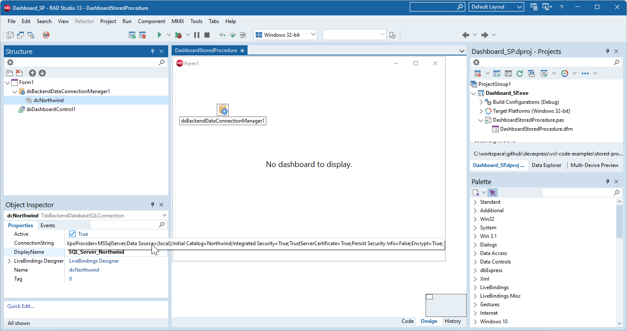Open the Run button dropdown arrow

[169, 35]
